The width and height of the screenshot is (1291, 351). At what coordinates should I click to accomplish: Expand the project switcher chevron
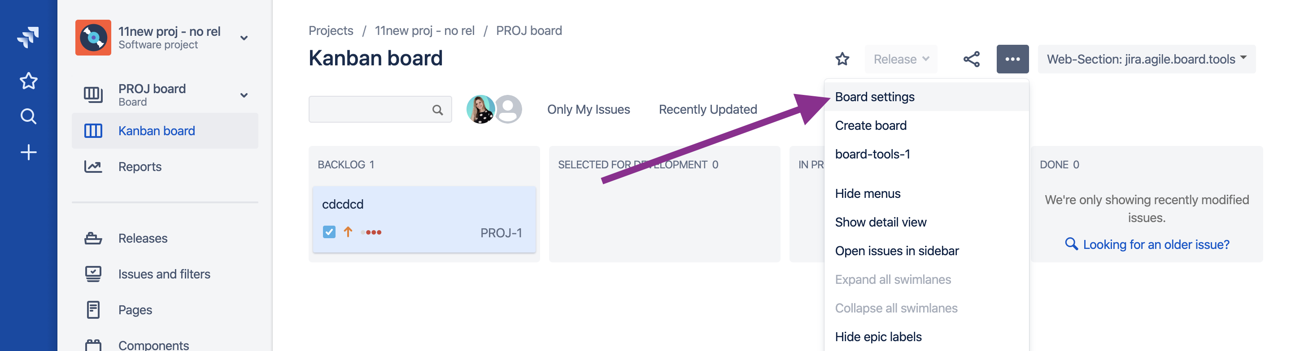click(244, 38)
